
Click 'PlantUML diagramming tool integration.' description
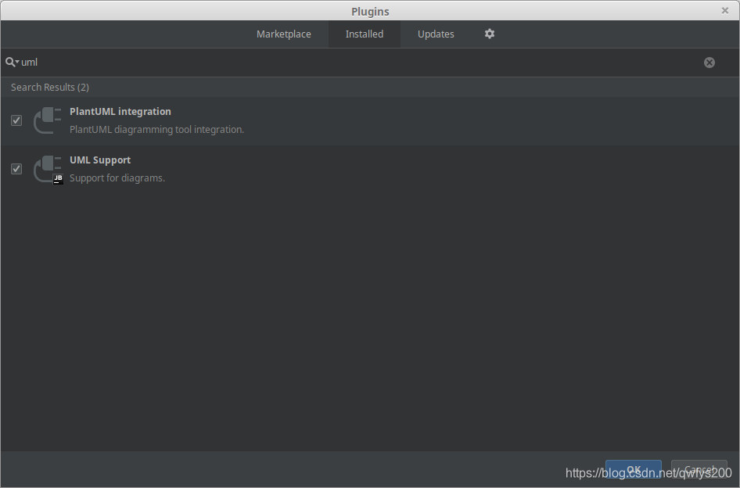pyautogui.click(x=156, y=129)
